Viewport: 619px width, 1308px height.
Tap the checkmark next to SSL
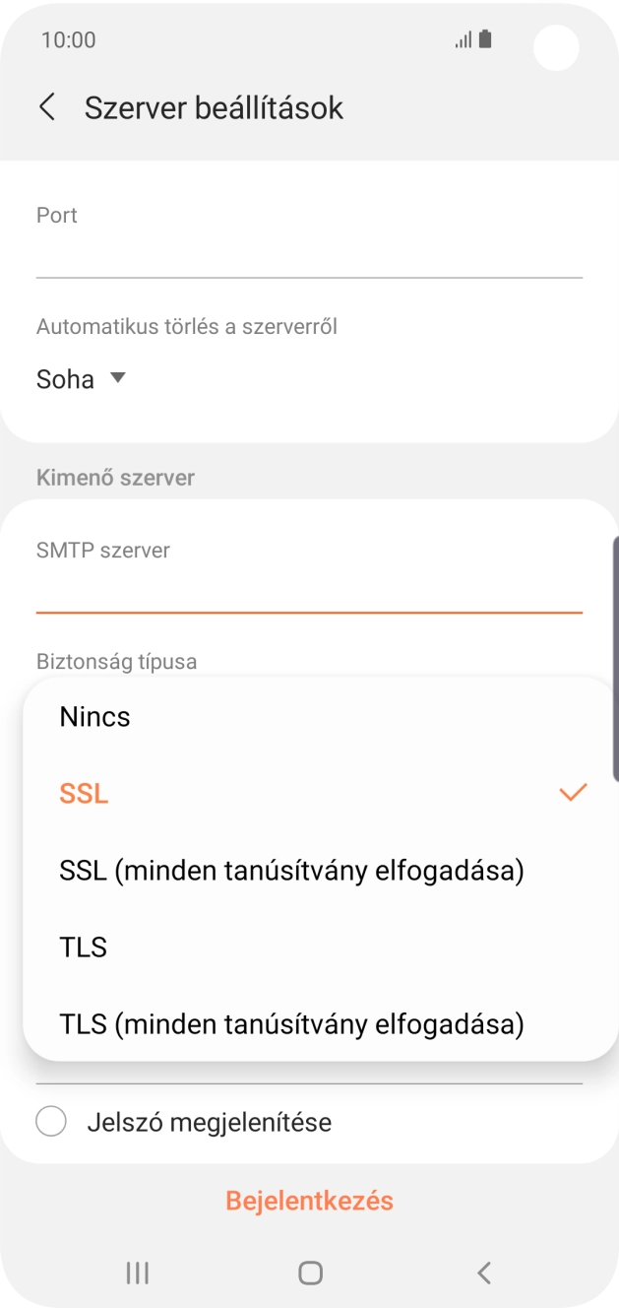click(572, 791)
